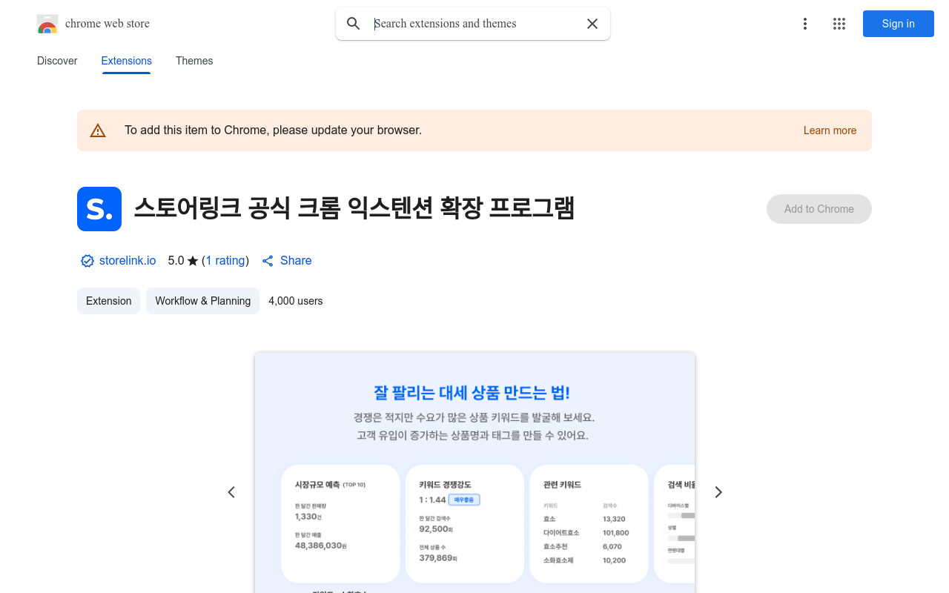Click the search magnifier icon
The height and width of the screenshot is (593, 949).
(x=354, y=24)
